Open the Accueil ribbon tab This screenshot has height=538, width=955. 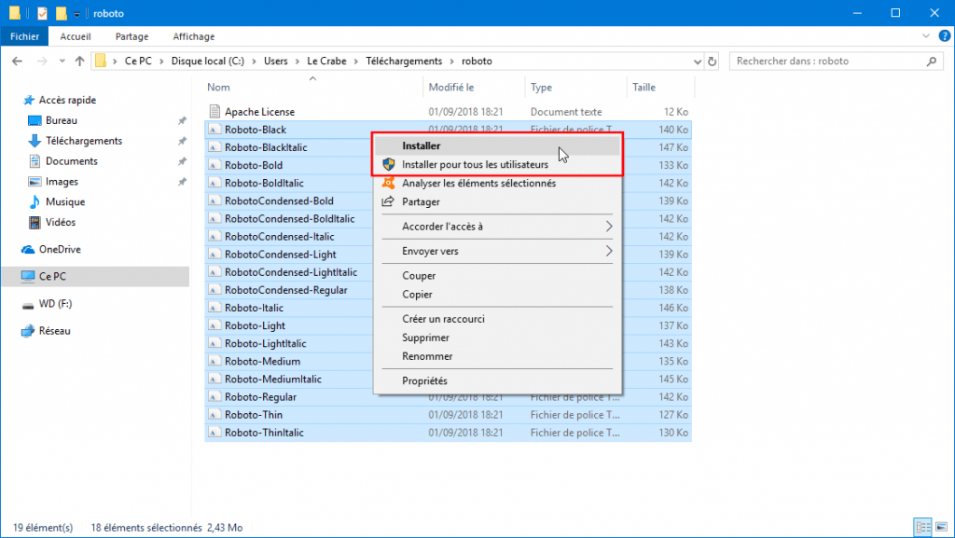tap(76, 36)
